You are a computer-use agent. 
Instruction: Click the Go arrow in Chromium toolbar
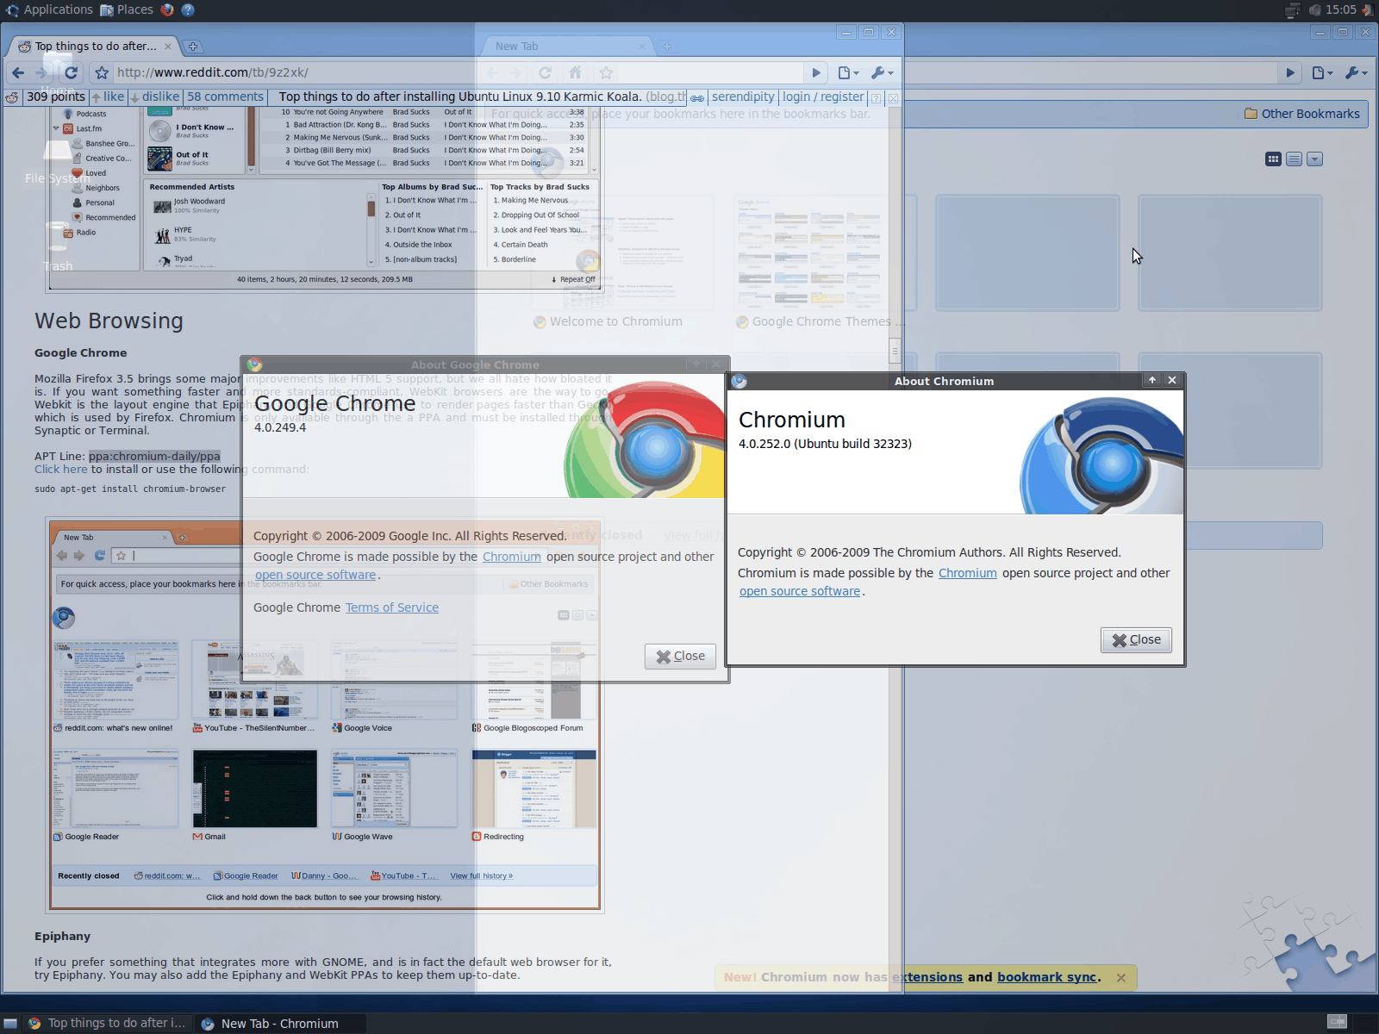[x=1290, y=72]
